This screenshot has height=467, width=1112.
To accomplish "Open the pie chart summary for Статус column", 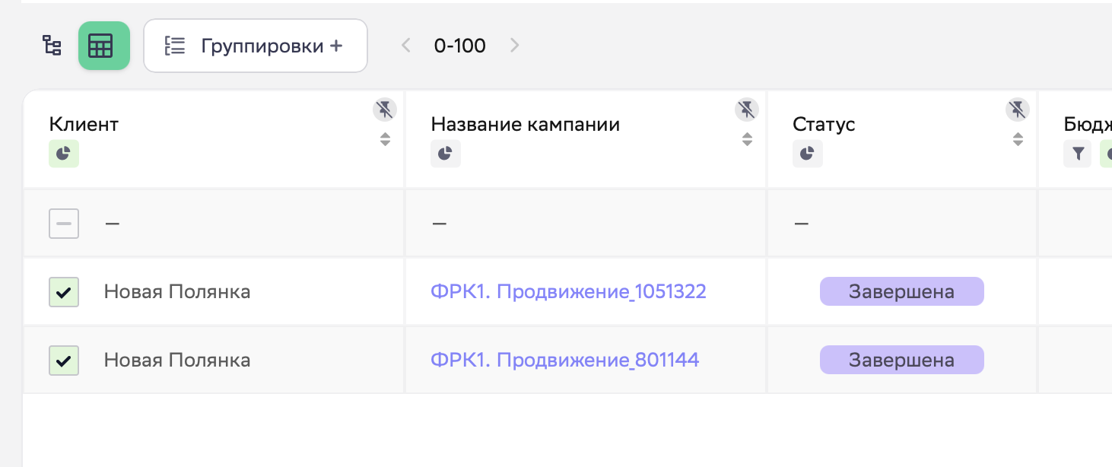I will 807,153.
